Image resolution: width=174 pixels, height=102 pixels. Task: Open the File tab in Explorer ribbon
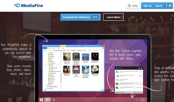pos(45,48)
